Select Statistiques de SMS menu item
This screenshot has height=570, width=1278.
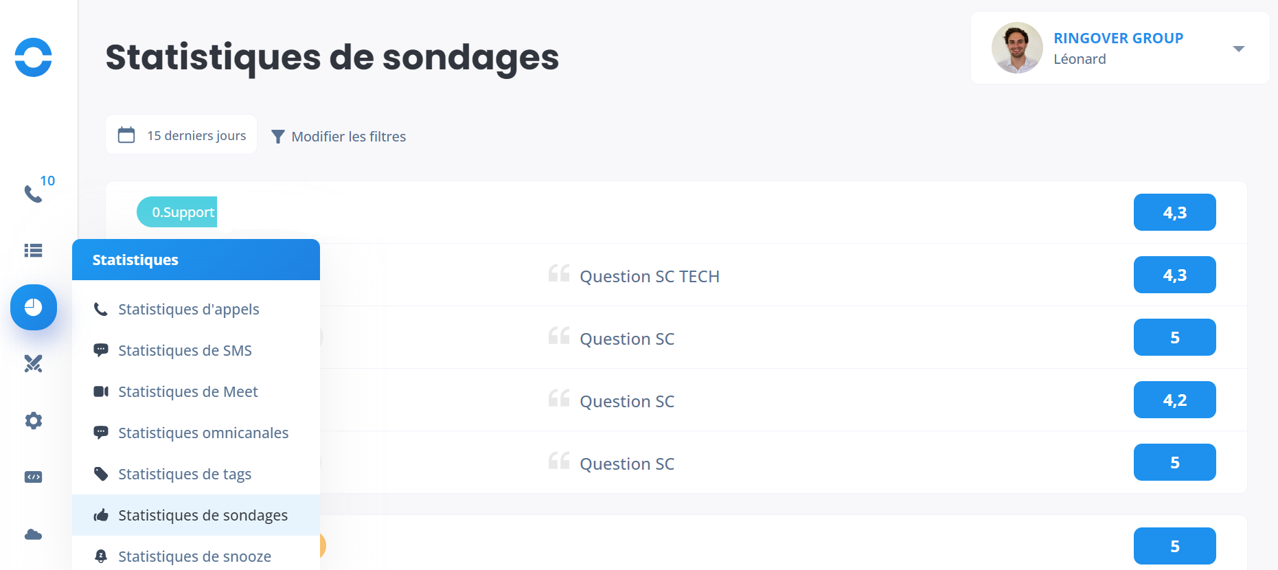[x=196, y=350]
